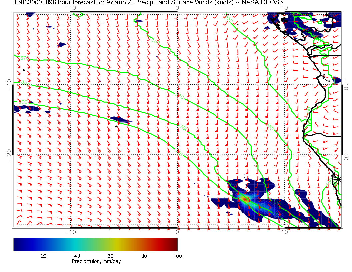Click the 40 tick label under the colorbar
This screenshot has height=272, width=352.
(77, 256)
